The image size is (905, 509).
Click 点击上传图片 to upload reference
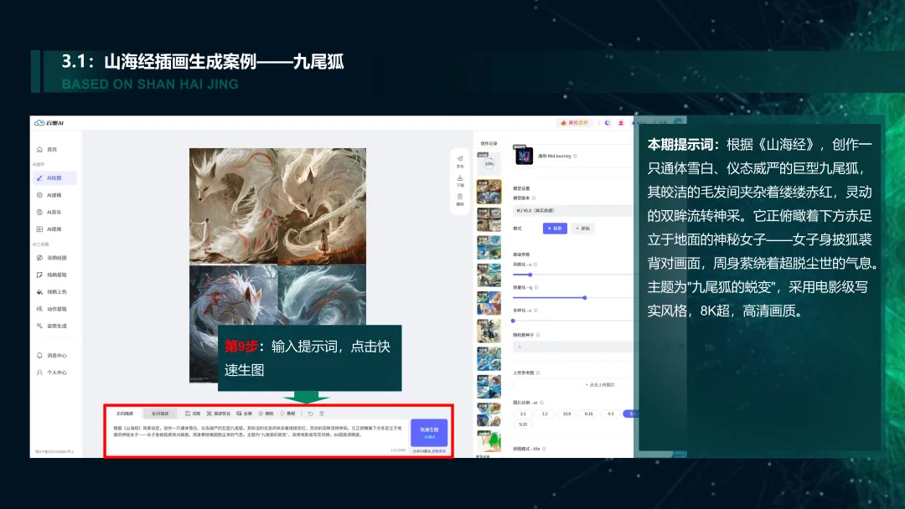pos(600,384)
